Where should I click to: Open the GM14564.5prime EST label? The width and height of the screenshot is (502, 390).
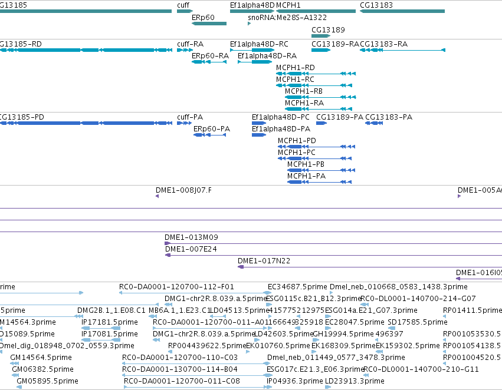point(41,358)
